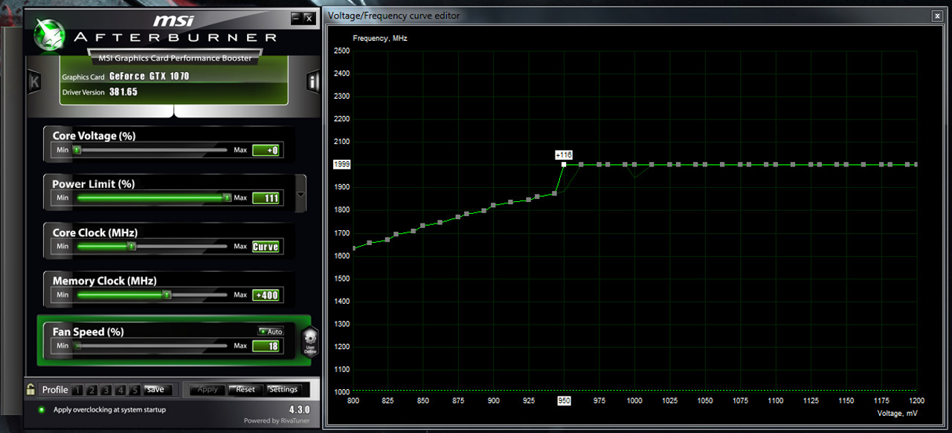952x433 pixels.
Task: Select profile slot 1
Action: pyautogui.click(x=79, y=390)
